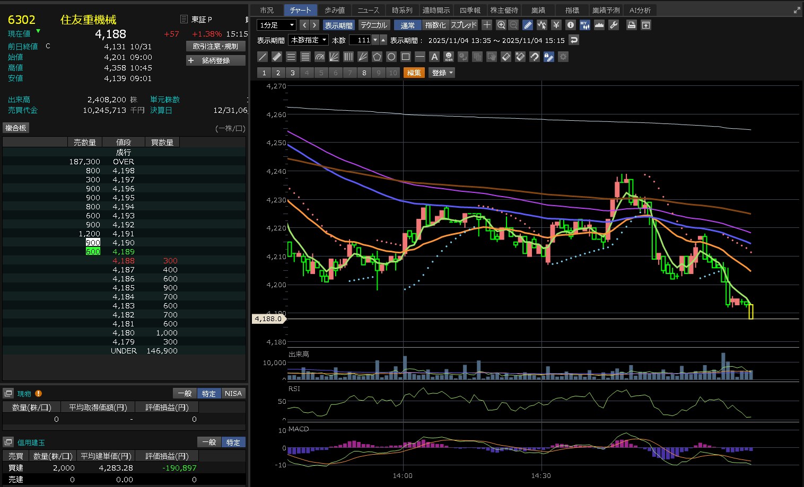804x487 pixels.
Task: Choose the circle drawing tool
Action: 391,57
